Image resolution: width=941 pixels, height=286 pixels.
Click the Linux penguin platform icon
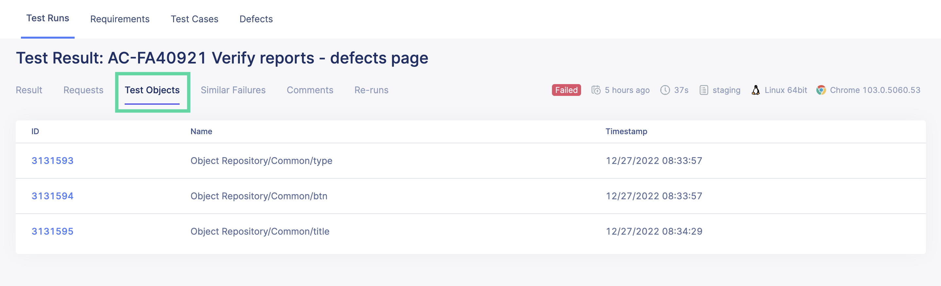tap(755, 90)
